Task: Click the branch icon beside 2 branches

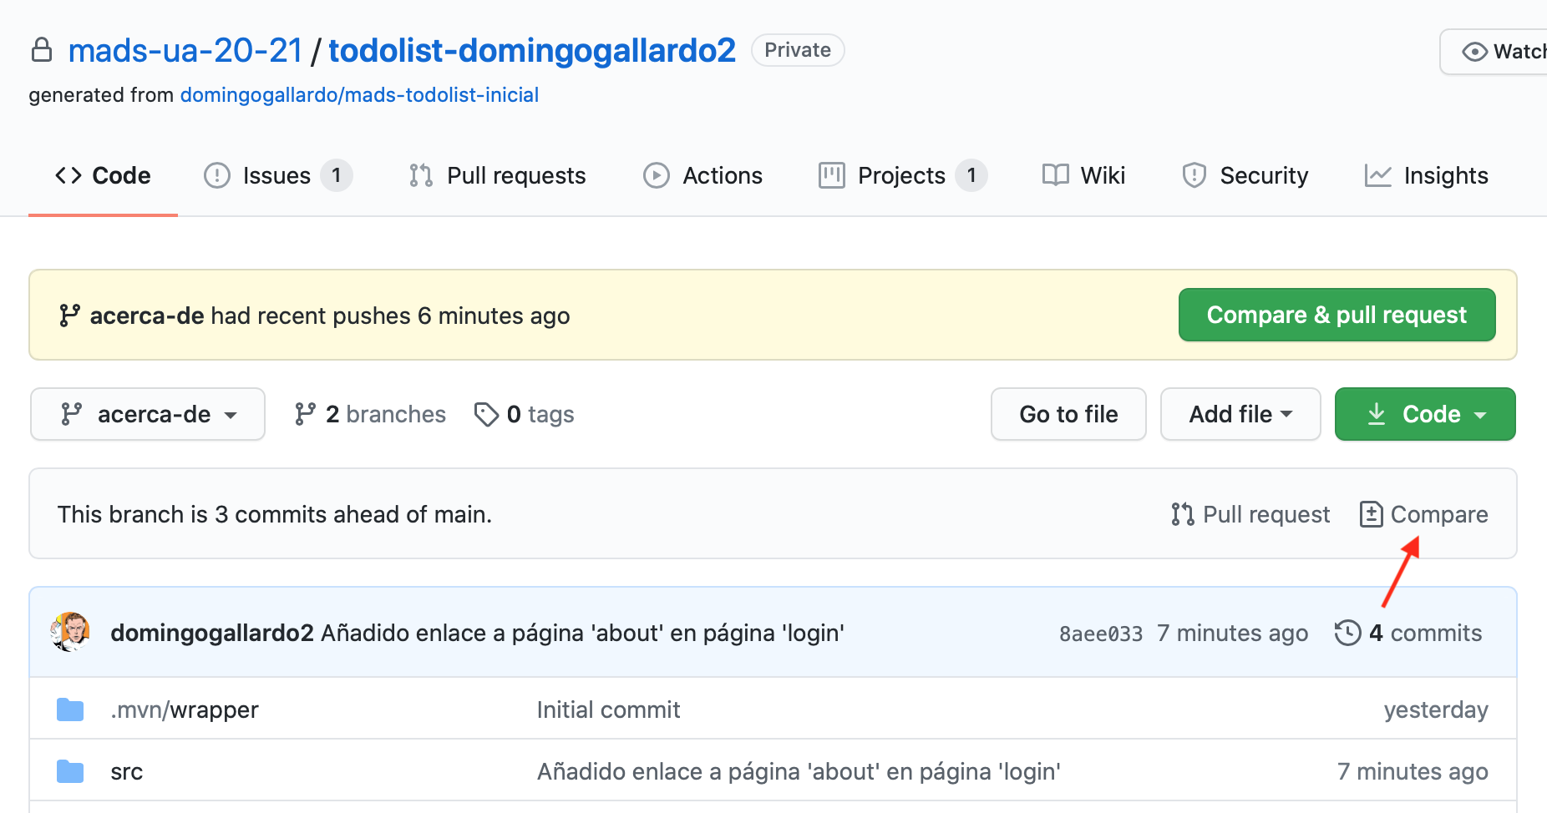Action: coord(305,414)
